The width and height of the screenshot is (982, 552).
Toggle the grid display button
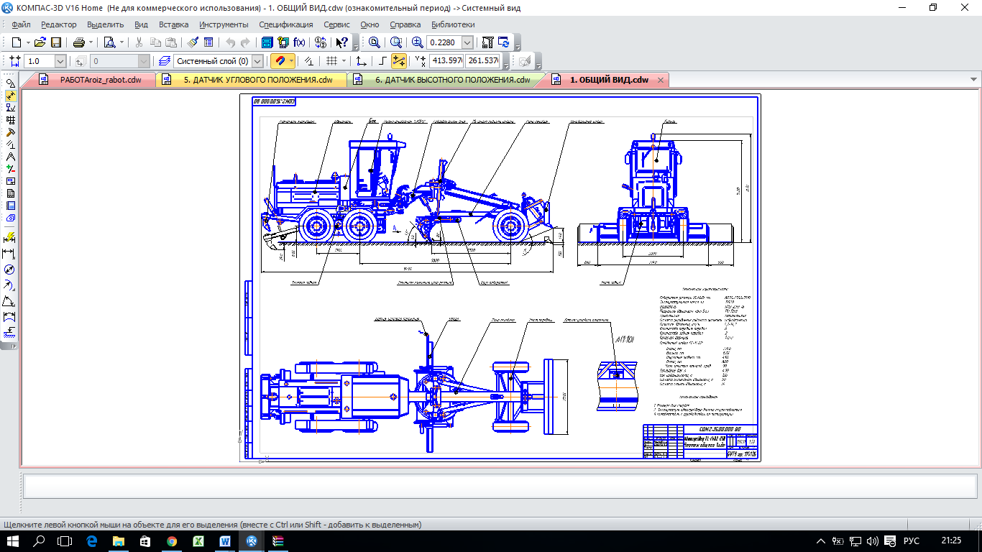pyautogui.click(x=330, y=61)
